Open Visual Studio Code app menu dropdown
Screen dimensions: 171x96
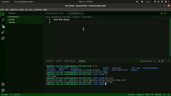point(24,2)
